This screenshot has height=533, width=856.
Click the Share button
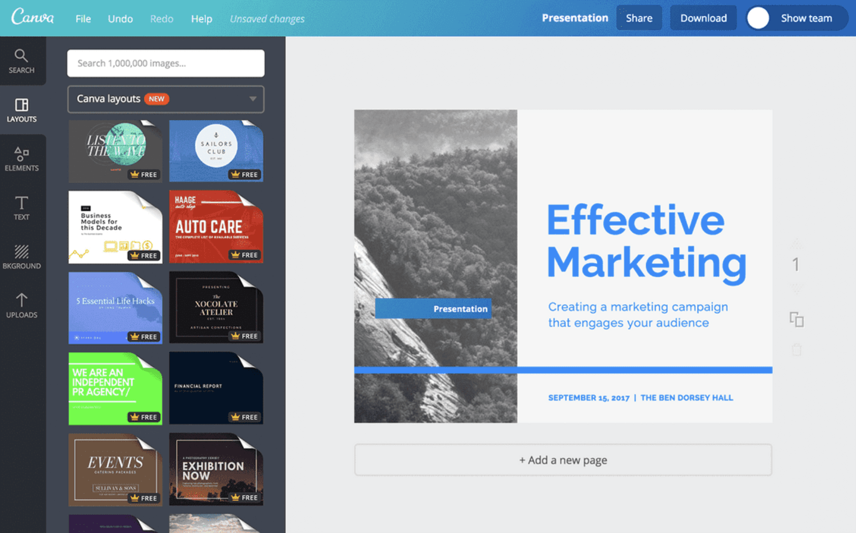pyautogui.click(x=639, y=18)
